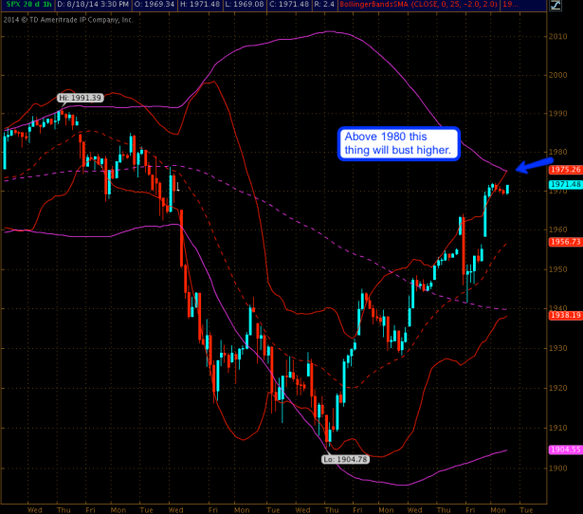Click the Open 1969.34 value in header
Image resolution: width=583 pixels, height=514 pixels.
[155, 6]
